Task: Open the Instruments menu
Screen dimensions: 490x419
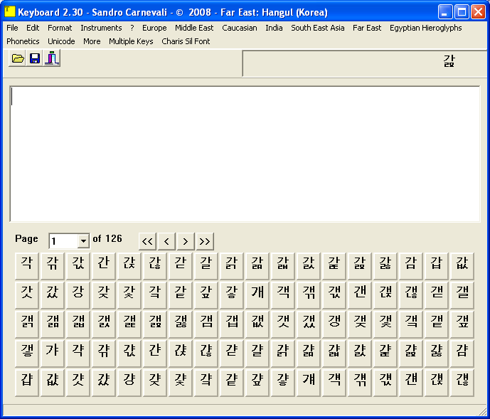Action: (101, 28)
